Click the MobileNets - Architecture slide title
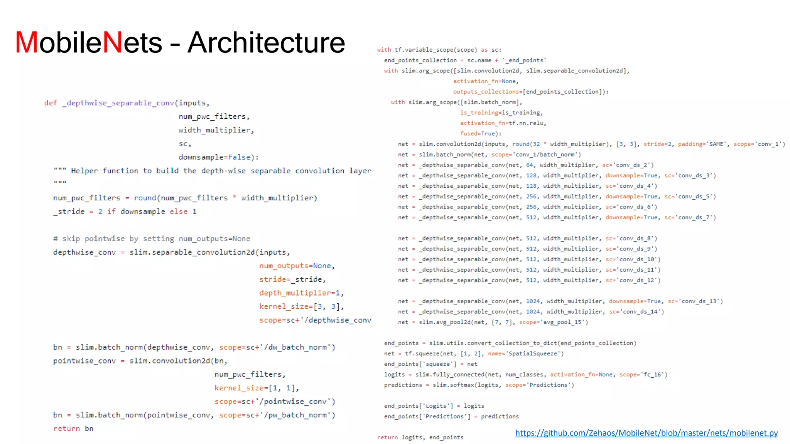 tap(180, 42)
